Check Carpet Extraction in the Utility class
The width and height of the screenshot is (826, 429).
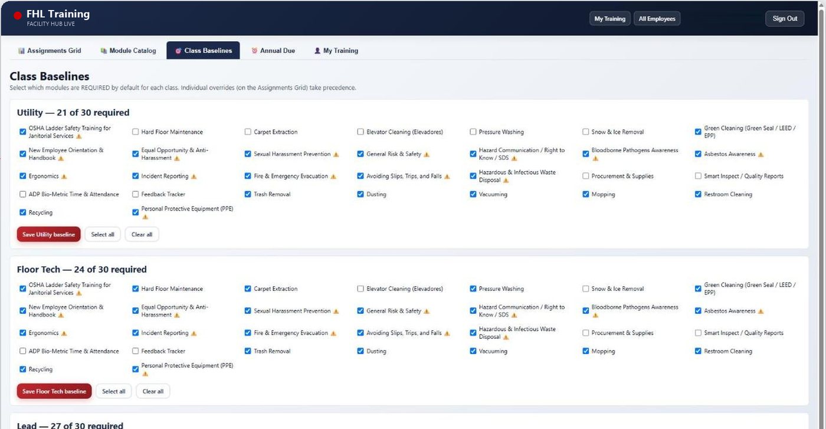coord(248,132)
